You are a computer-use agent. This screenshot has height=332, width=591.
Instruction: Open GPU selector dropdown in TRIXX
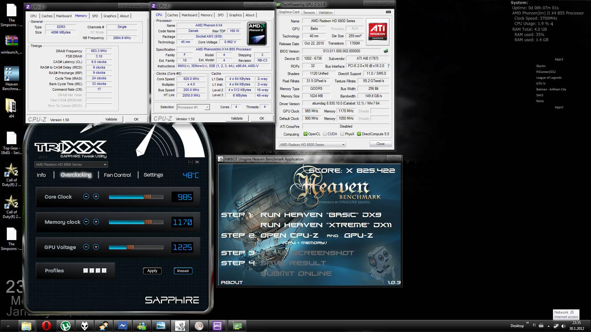pos(71,164)
